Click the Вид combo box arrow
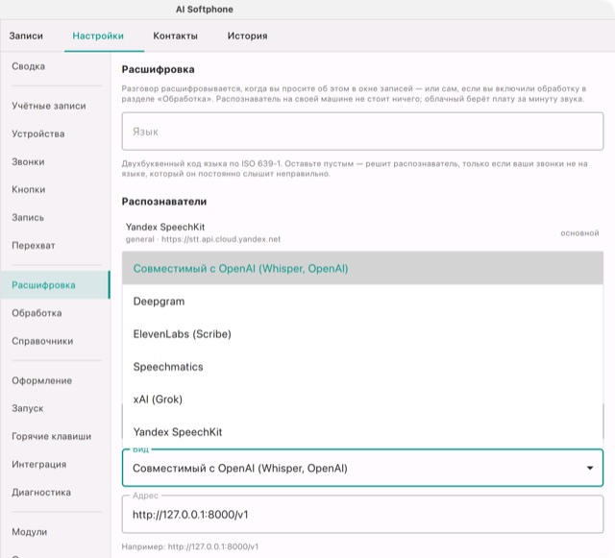Screen dimensions: 615x558 (589, 468)
